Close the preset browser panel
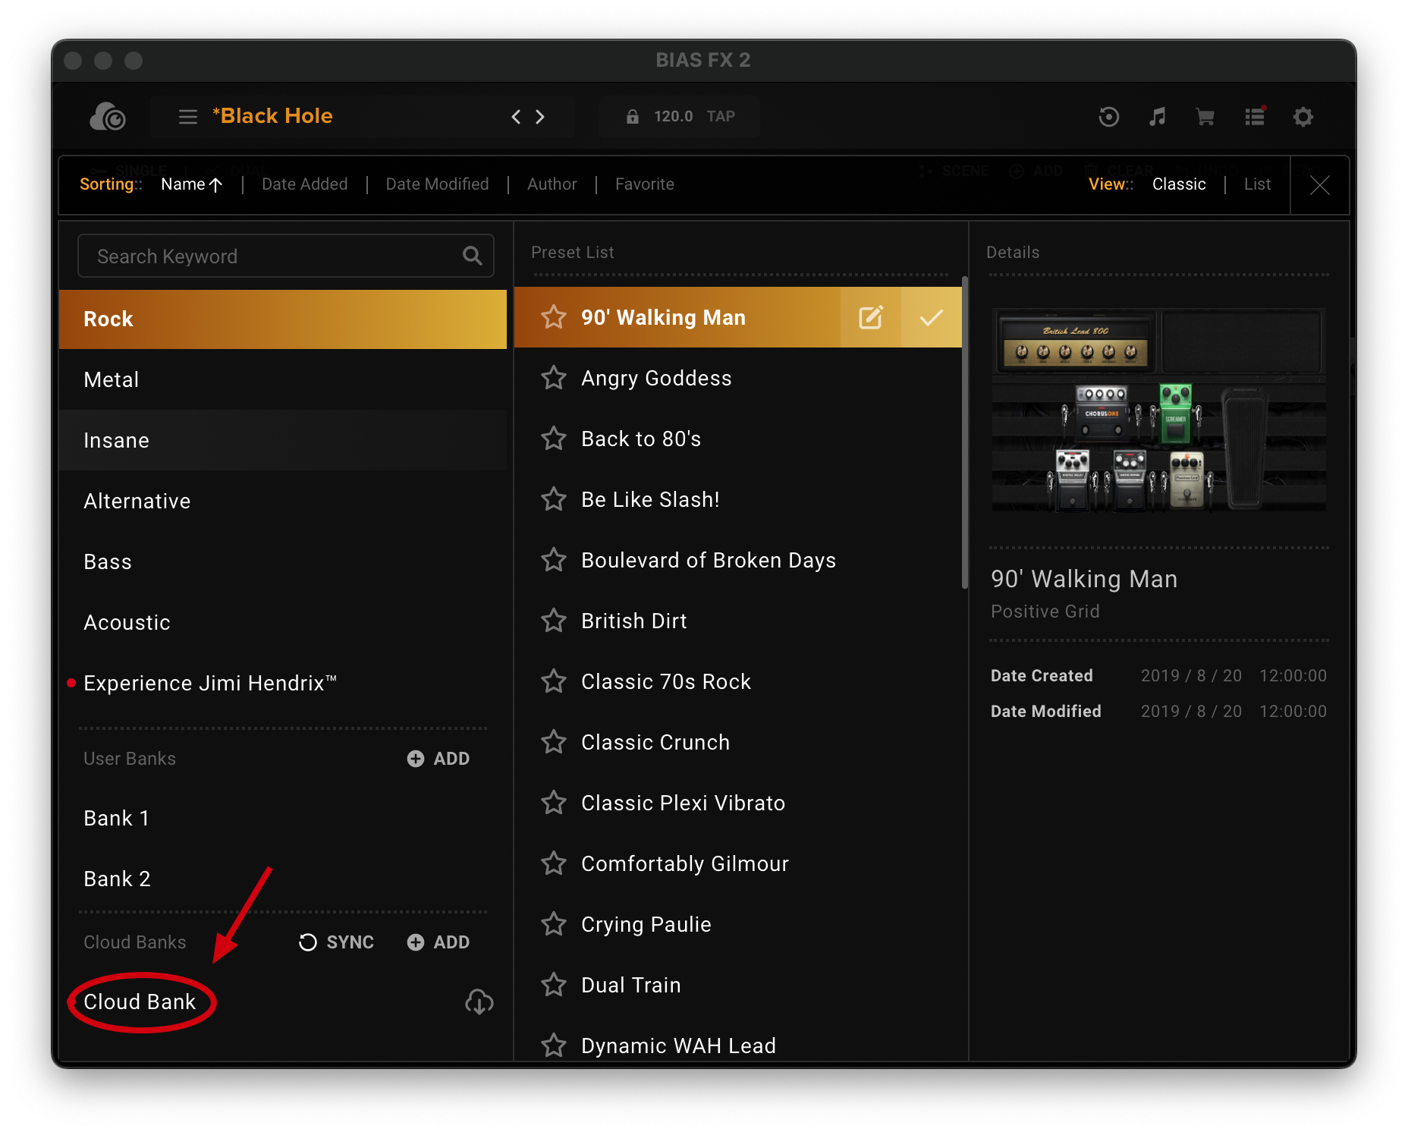The image size is (1408, 1132). [x=1320, y=185]
